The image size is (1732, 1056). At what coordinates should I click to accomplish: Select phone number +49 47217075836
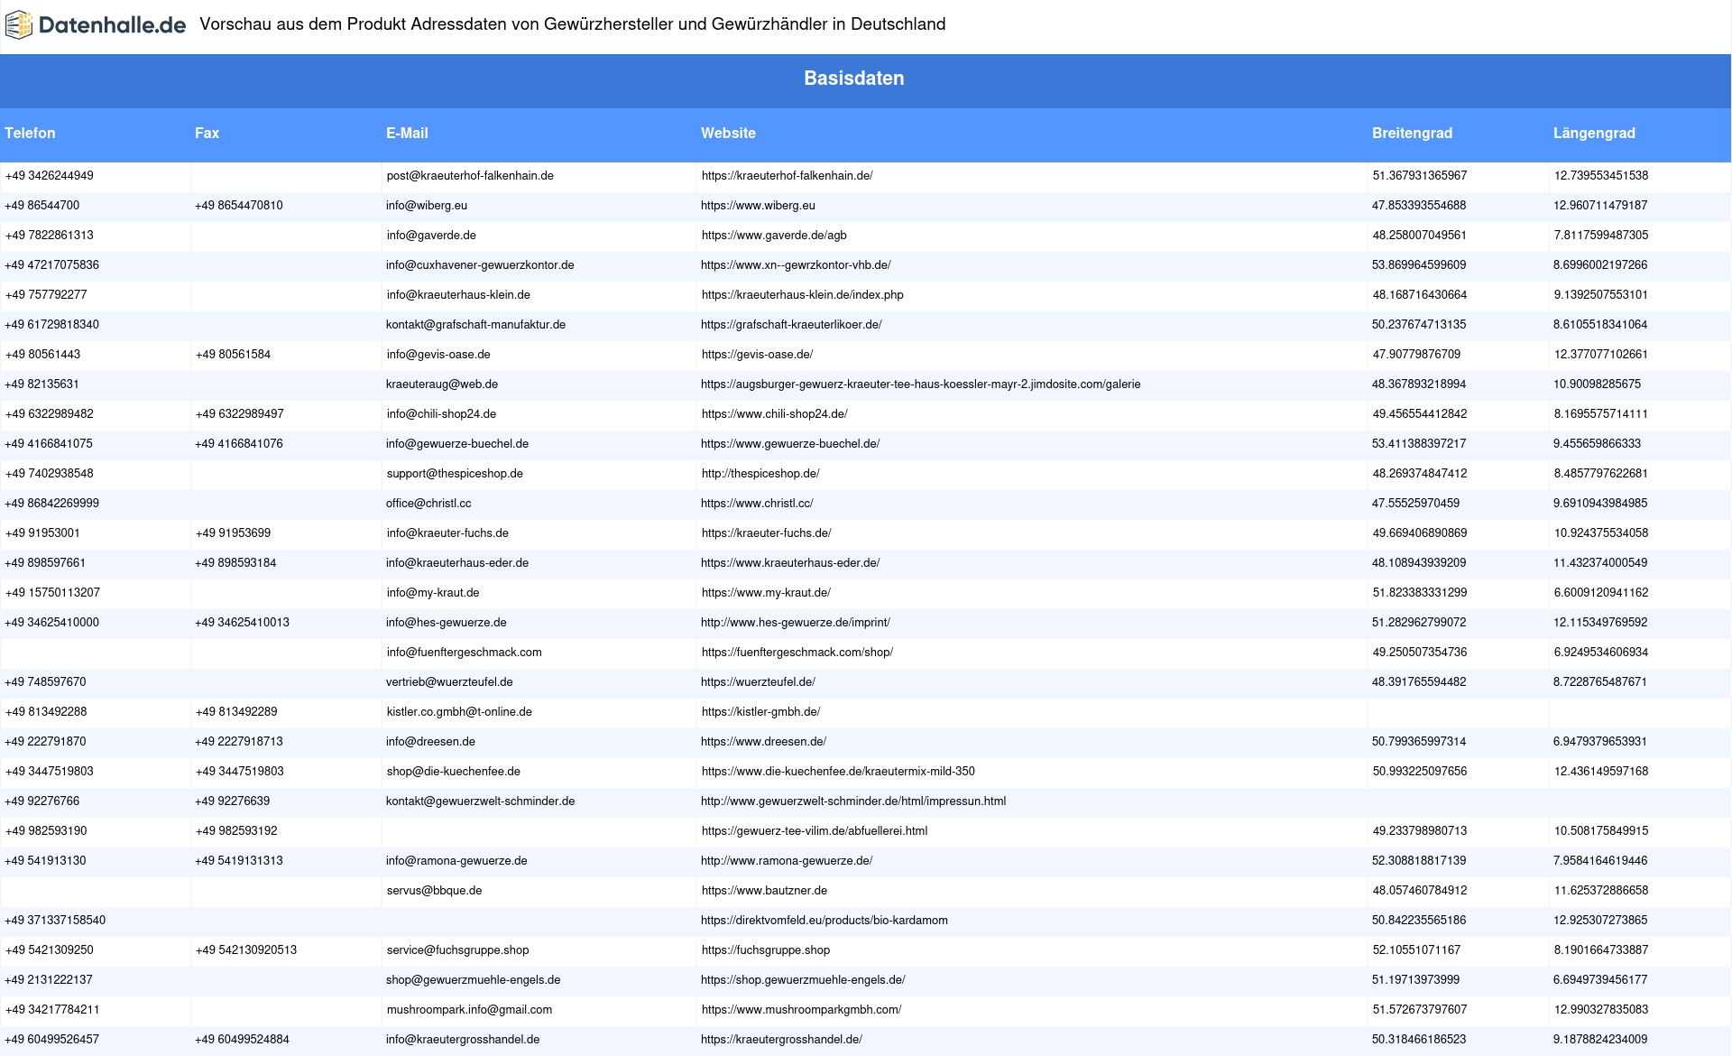point(51,265)
